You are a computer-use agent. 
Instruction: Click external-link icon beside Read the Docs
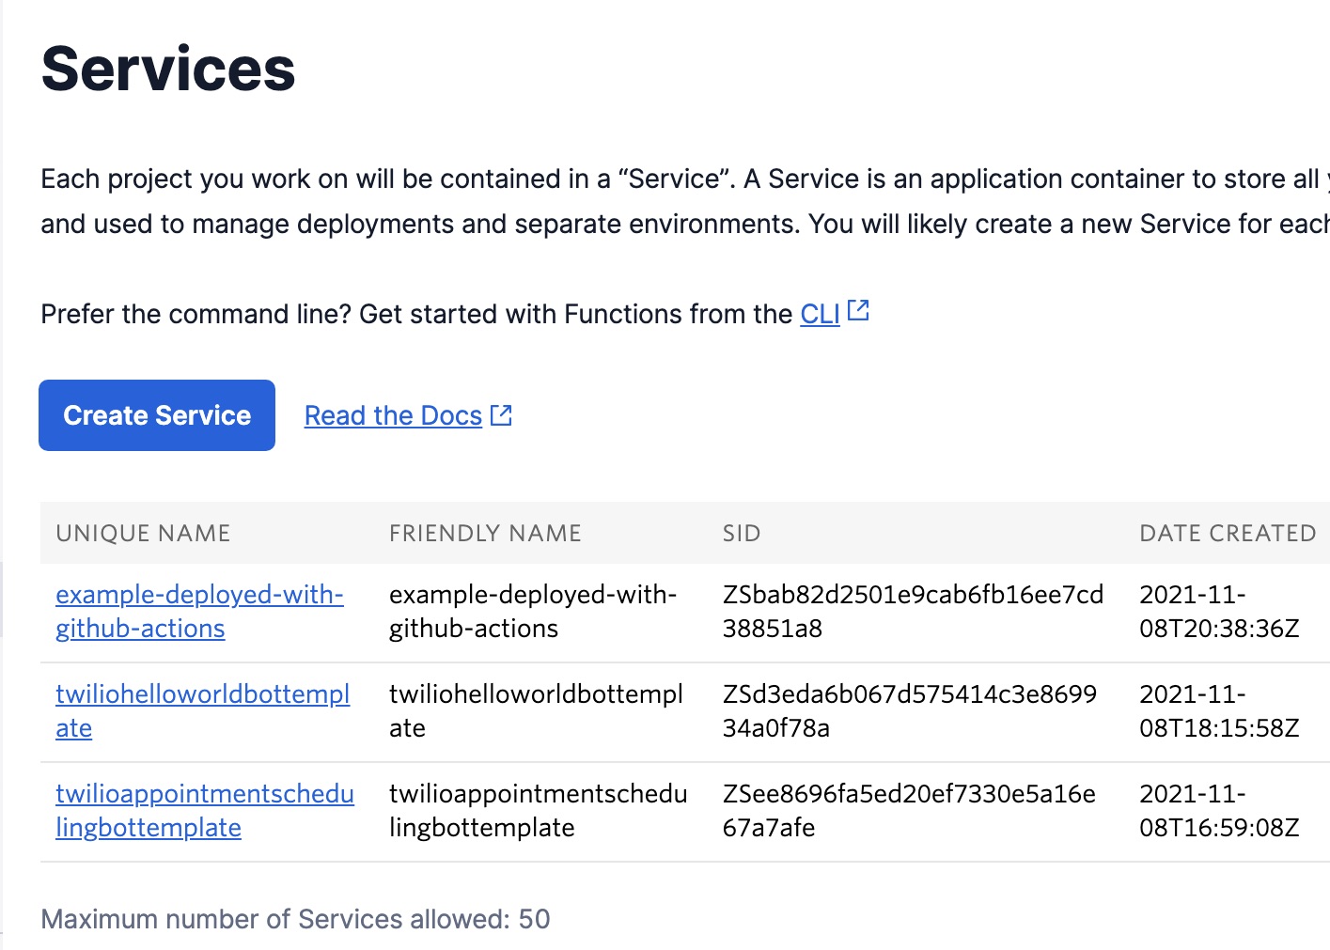click(x=502, y=415)
